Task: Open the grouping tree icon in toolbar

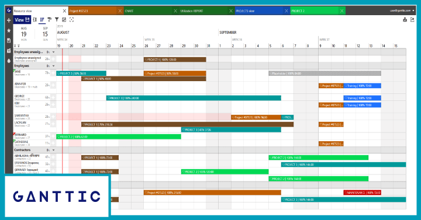Action: coord(35,20)
